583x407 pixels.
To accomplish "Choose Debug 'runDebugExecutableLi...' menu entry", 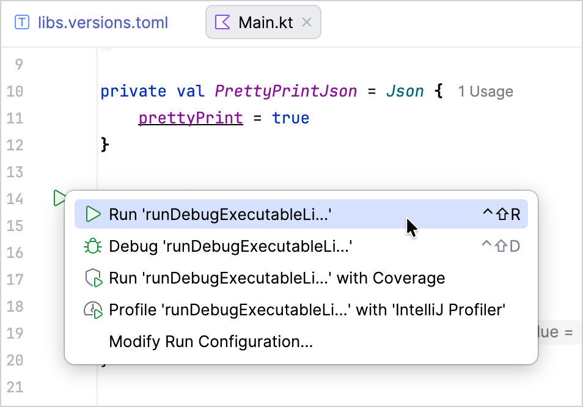I will point(301,246).
